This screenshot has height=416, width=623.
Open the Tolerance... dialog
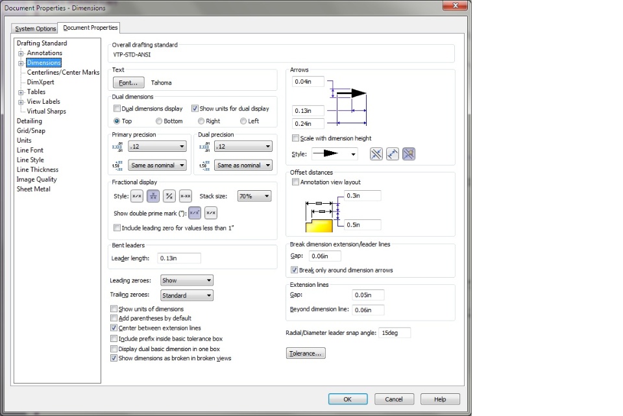point(306,353)
